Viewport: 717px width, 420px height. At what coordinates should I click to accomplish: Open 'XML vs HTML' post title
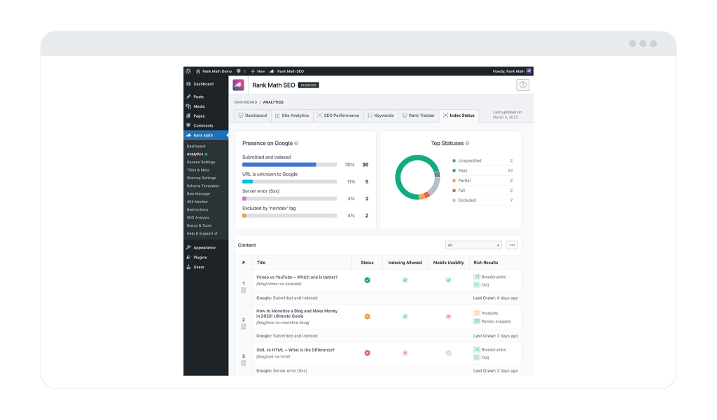[x=295, y=350]
